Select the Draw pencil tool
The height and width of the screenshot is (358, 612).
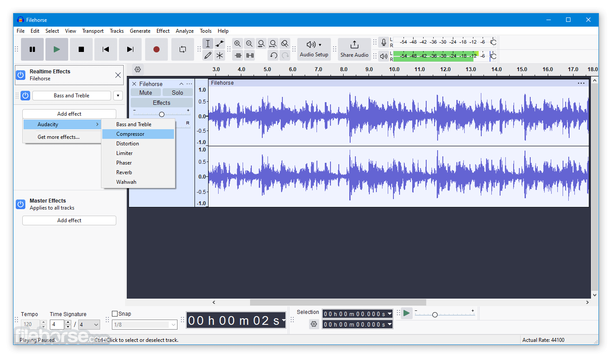[208, 55]
